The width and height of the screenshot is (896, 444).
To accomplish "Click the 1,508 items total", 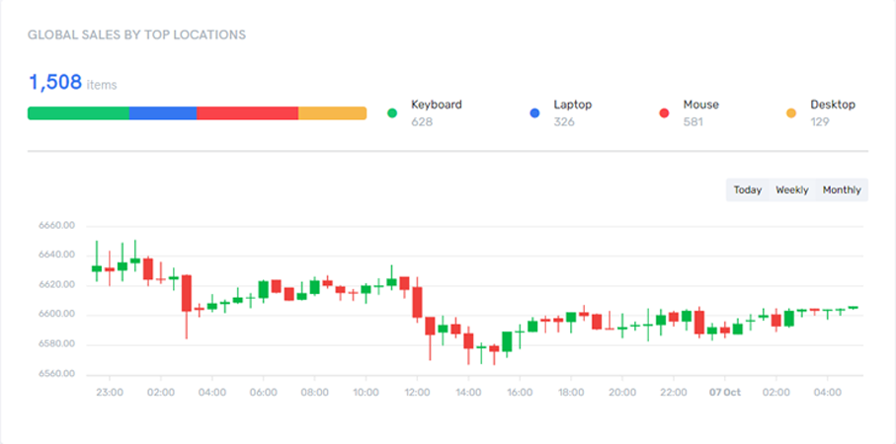I will pos(72,83).
